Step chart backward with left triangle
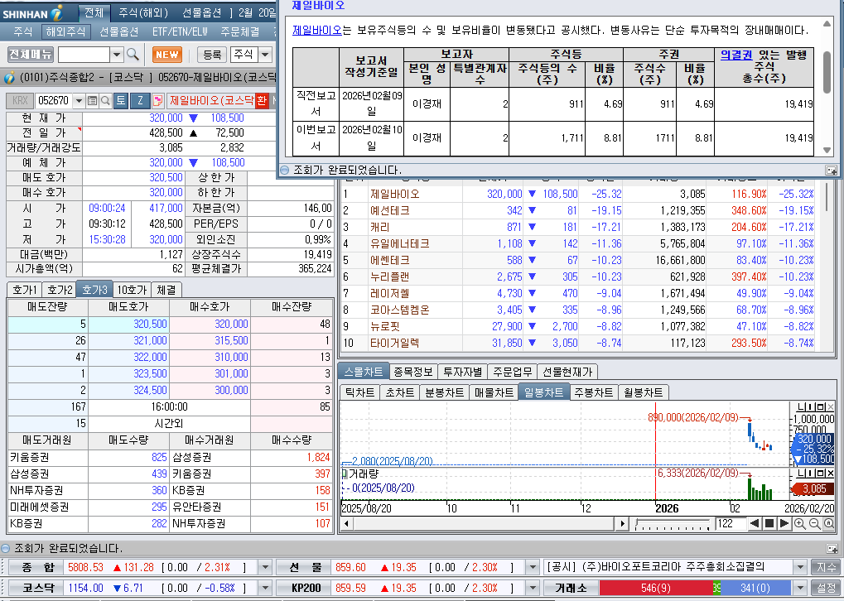 755,523
